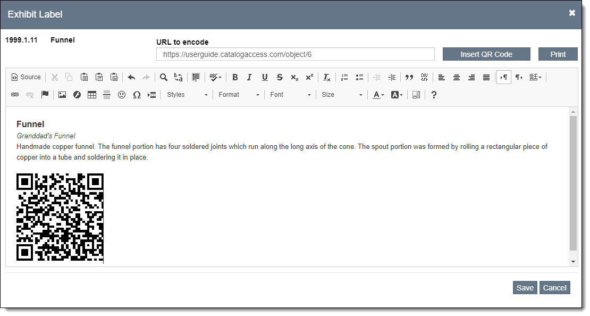Insert a numbered list
Viewport: 590px width, 316px height.
[344, 77]
